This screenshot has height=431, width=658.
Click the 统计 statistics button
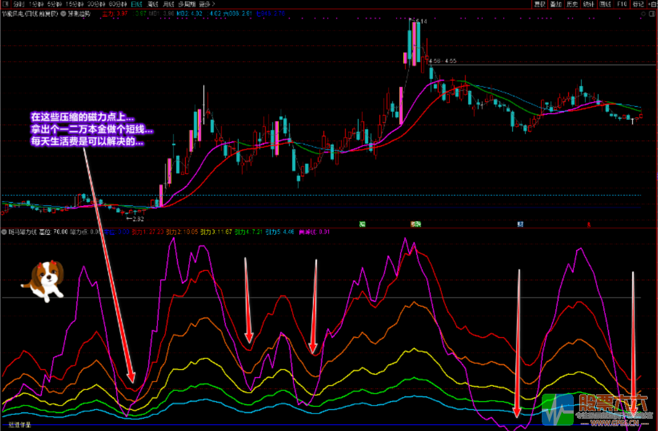(x=589, y=4)
